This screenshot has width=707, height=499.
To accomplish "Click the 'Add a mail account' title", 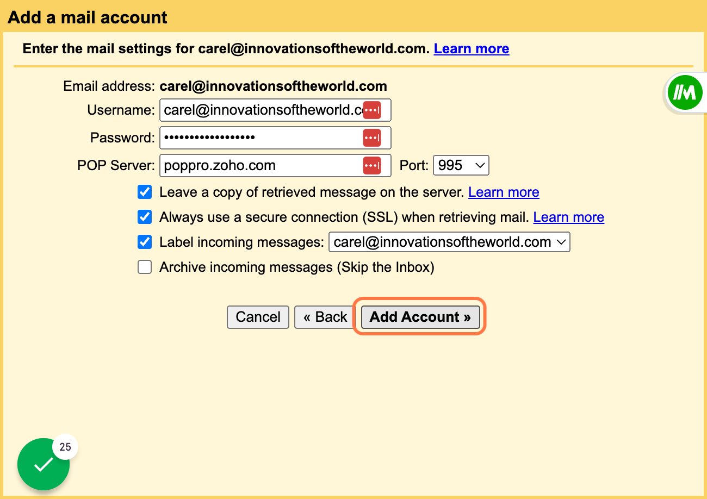I will coord(88,17).
